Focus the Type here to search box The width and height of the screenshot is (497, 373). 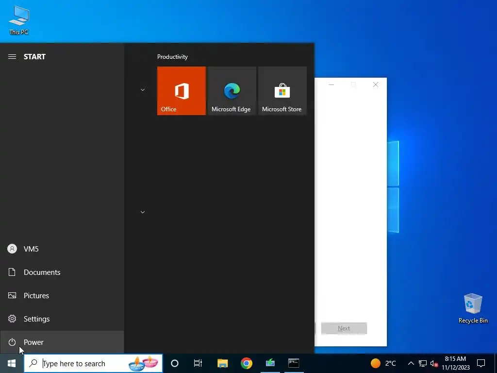93,363
